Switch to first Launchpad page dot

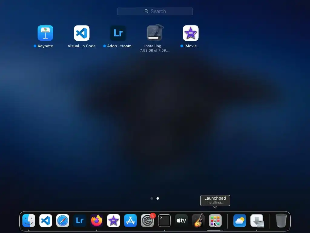click(x=152, y=198)
